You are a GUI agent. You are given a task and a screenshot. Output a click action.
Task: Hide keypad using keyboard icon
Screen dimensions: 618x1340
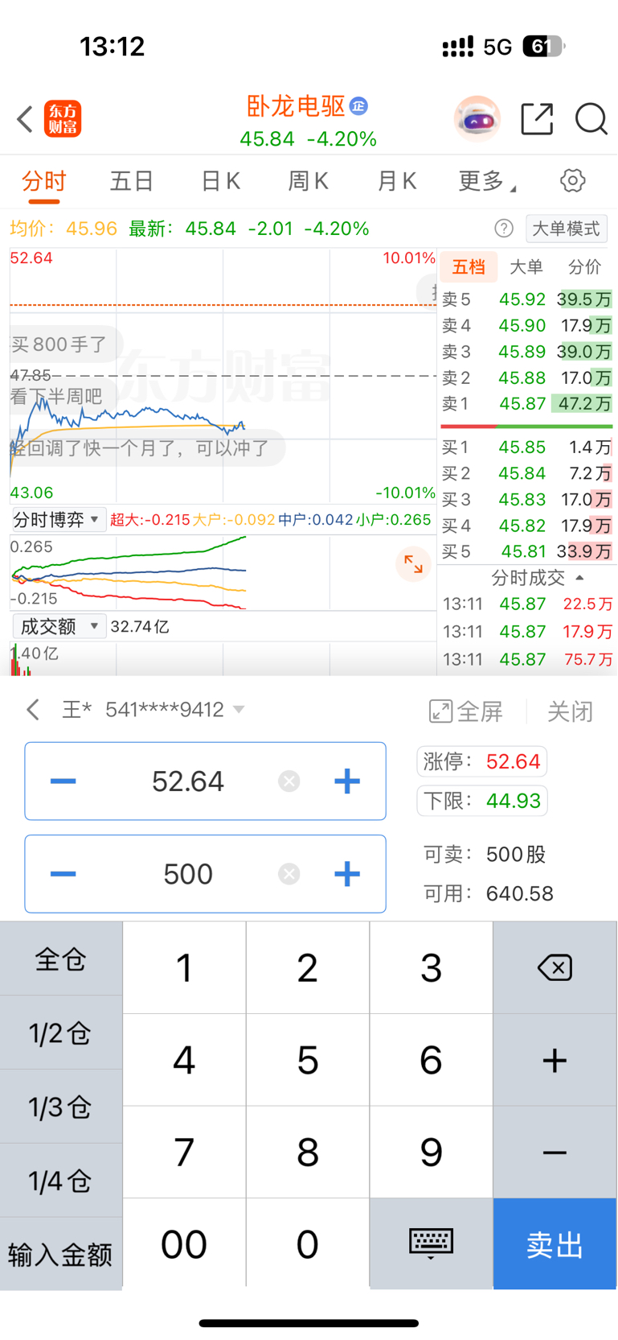pos(431,1243)
